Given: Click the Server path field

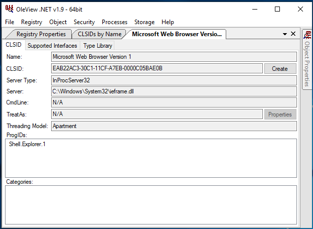Looking at the screenshot, I should click(174, 91).
